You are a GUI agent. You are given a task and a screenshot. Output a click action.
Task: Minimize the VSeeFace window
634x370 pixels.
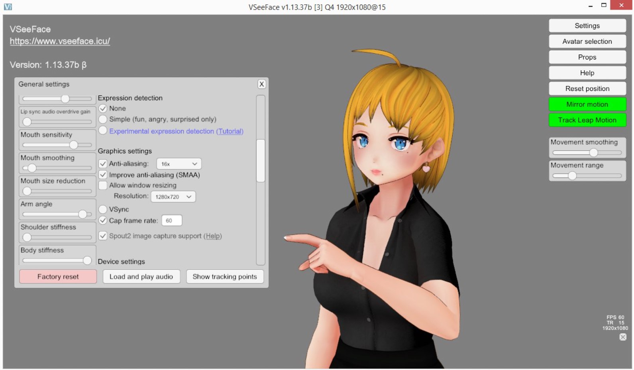pos(590,6)
